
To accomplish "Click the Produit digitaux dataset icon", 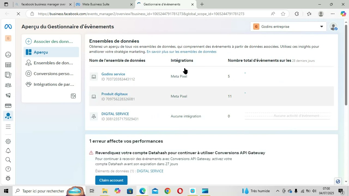I will coord(94,96).
